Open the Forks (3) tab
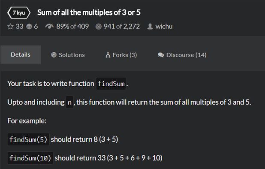Image resolution: width=265 pixels, height=169 pixels. point(121,55)
